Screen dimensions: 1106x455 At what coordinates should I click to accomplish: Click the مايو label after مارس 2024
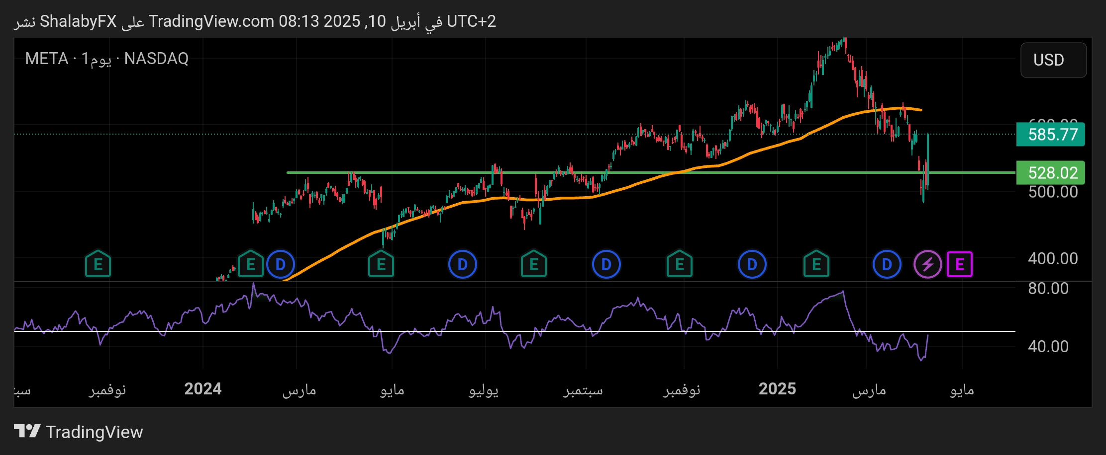(x=393, y=390)
